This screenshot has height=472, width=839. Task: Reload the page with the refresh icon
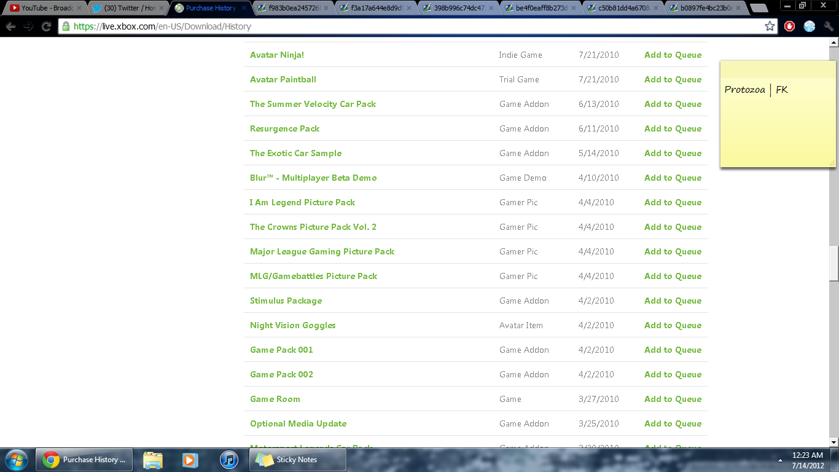[46, 26]
